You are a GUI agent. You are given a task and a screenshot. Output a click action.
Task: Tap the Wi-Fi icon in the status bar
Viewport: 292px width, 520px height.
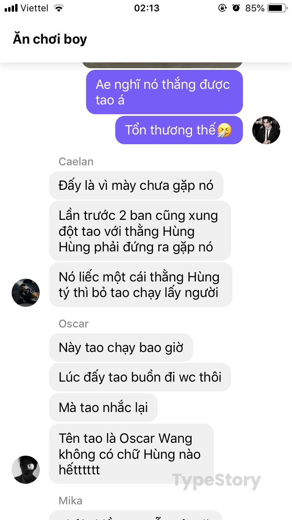pyautogui.click(x=59, y=8)
